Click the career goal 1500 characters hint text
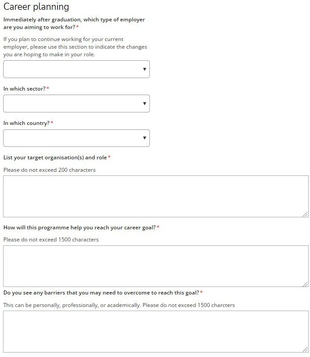Image resolution: width=310 pixels, height=357 pixels. pyautogui.click(x=51, y=240)
